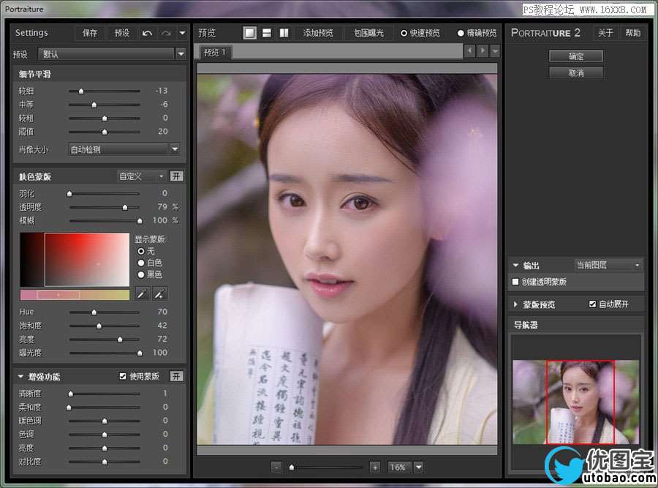Click the zoom in plus button

pyautogui.click(x=375, y=467)
